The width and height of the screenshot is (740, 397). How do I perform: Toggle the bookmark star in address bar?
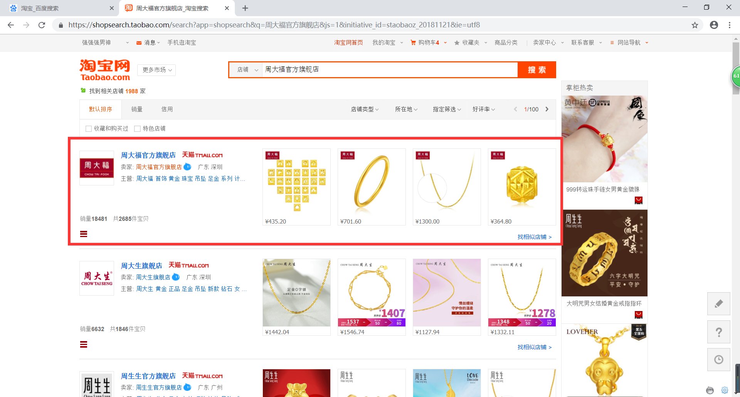tap(695, 25)
